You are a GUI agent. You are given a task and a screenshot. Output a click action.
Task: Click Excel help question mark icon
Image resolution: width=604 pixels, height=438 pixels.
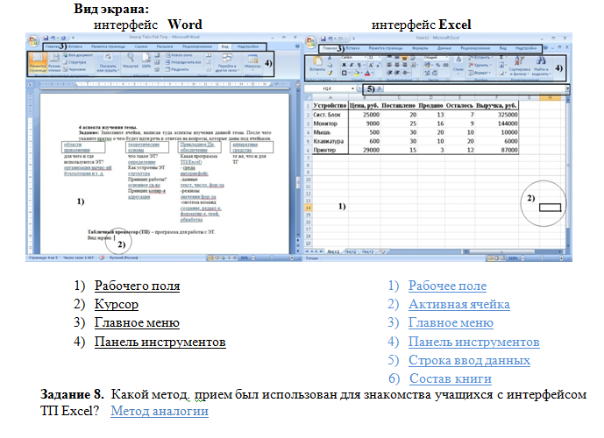point(546,47)
